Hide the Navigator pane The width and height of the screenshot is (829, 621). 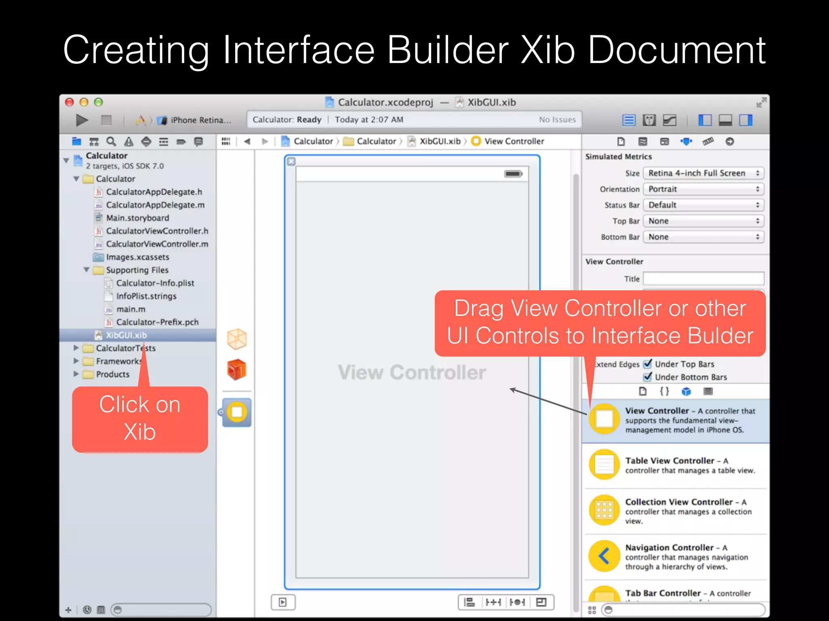tap(705, 120)
